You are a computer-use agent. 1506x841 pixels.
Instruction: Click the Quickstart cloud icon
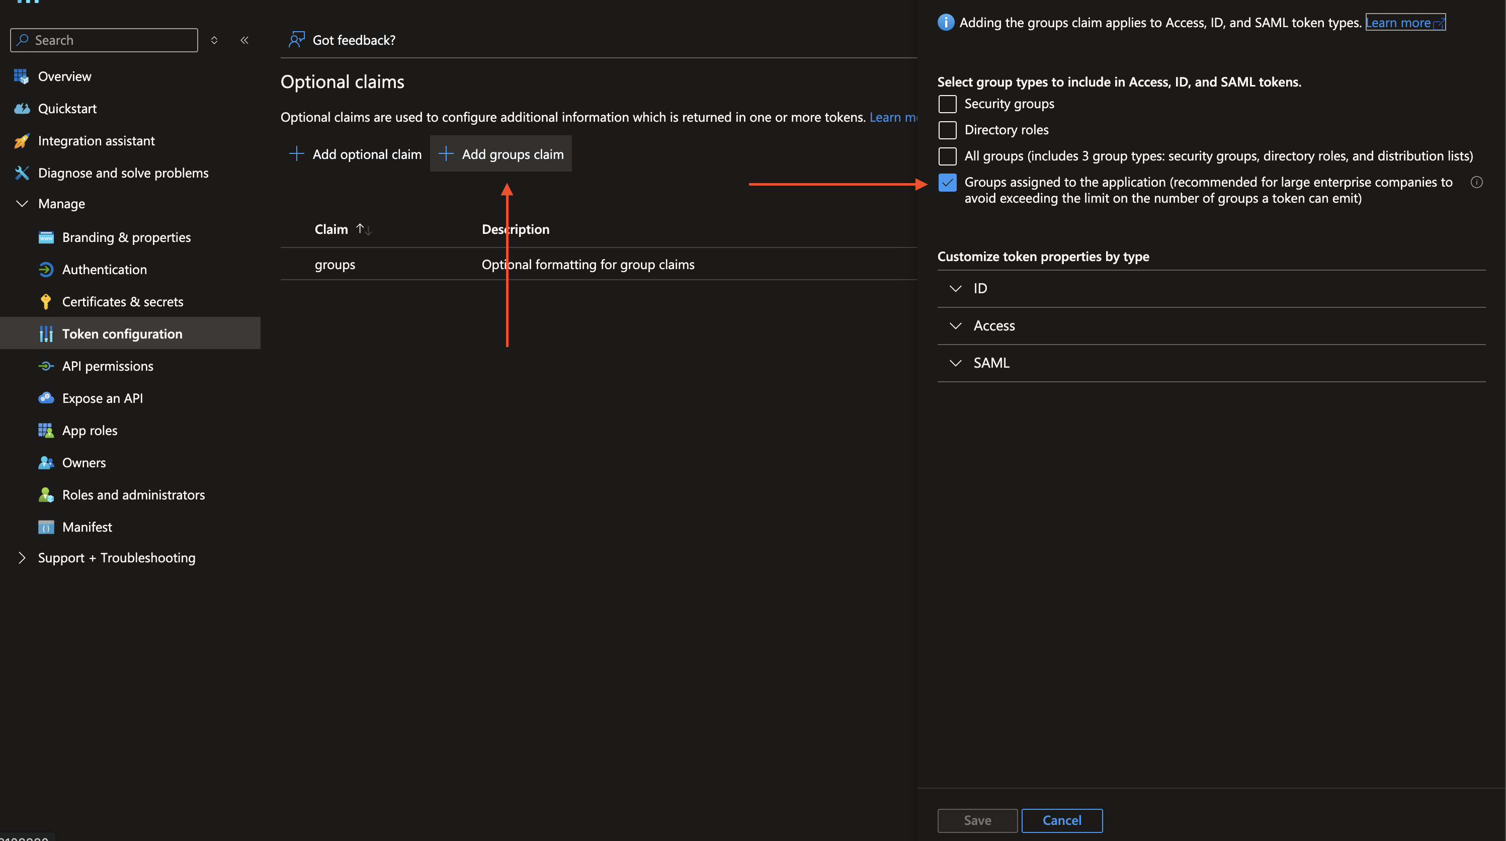(22, 109)
